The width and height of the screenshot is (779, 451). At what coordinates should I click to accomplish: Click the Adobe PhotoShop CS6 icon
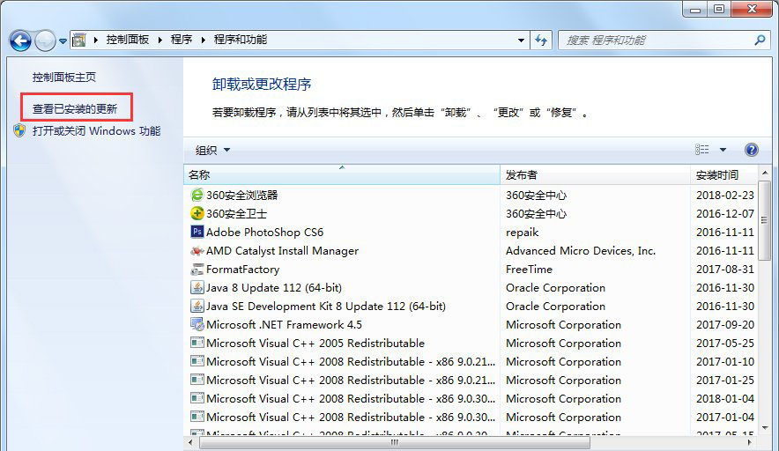[x=197, y=232]
